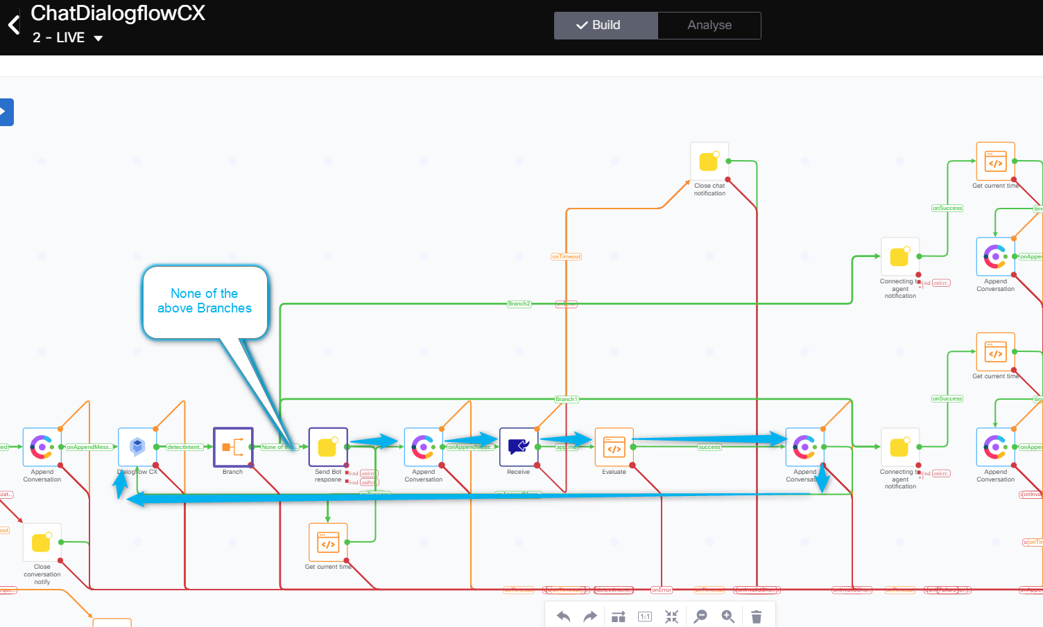1043x627 pixels.
Task: Switch to the Build tab
Action: click(605, 26)
